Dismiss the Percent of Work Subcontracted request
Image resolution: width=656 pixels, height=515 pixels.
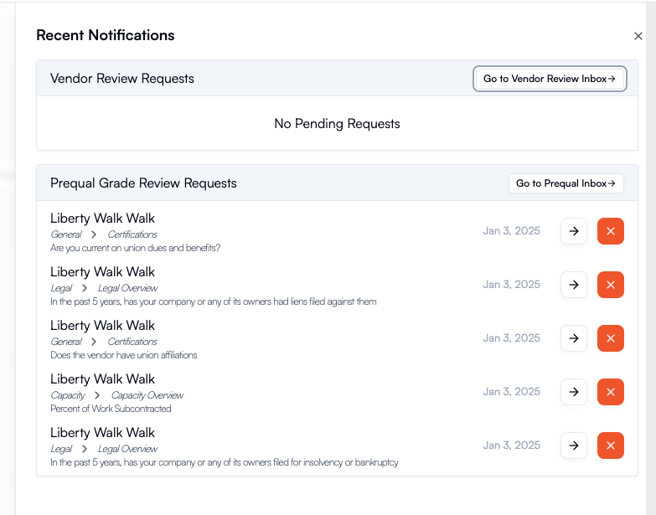(x=611, y=392)
